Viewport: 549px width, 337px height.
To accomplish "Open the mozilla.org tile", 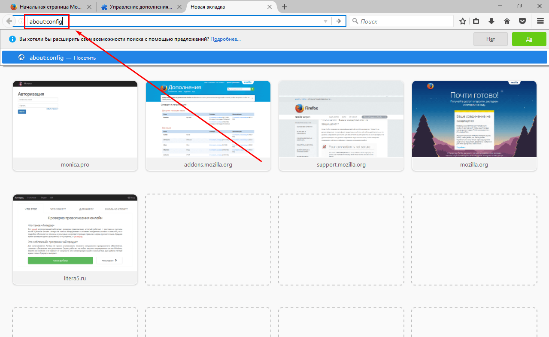I will pyautogui.click(x=474, y=126).
